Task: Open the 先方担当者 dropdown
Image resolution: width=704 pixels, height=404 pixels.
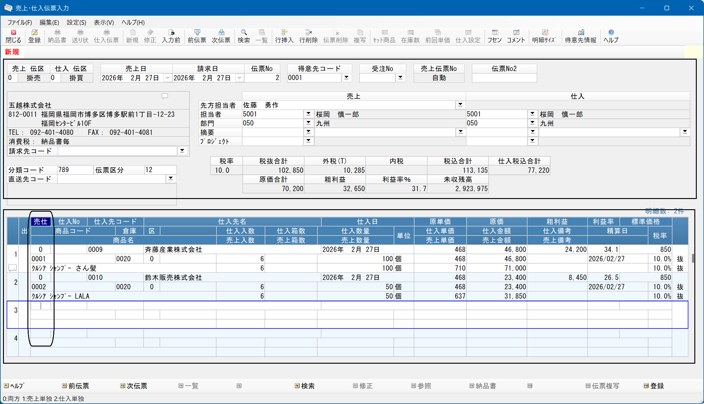Action: (x=460, y=105)
